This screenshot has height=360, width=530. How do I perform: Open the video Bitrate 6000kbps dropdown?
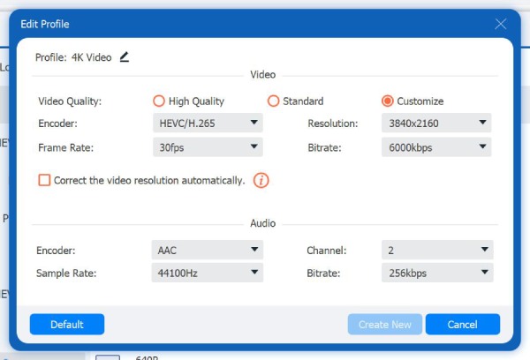(436, 147)
